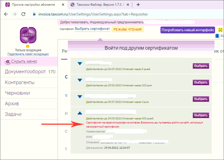Open Контрагенты menu item
The height and width of the screenshot is (160, 224).
click(29, 82)
